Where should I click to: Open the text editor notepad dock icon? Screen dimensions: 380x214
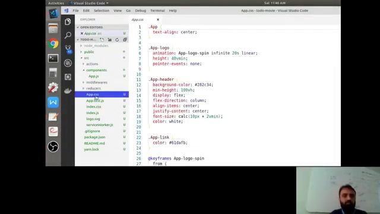click(x=53, y=117)
